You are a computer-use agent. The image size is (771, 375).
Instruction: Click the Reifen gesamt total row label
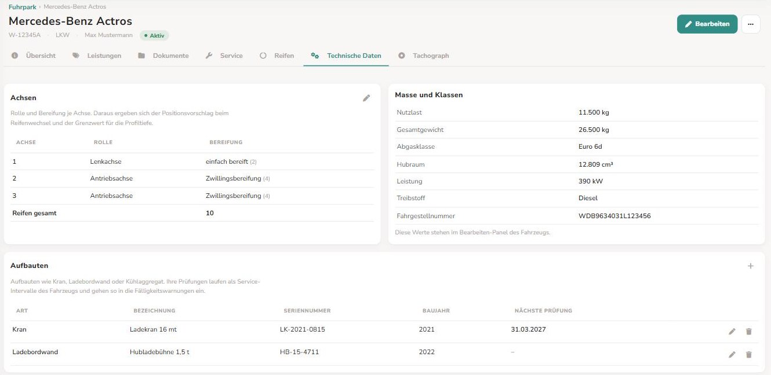click(x=34, y=213)
